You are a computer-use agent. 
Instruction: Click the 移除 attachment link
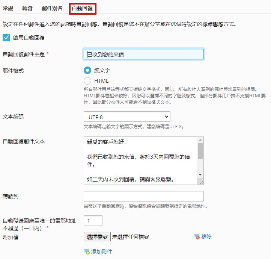206,236
